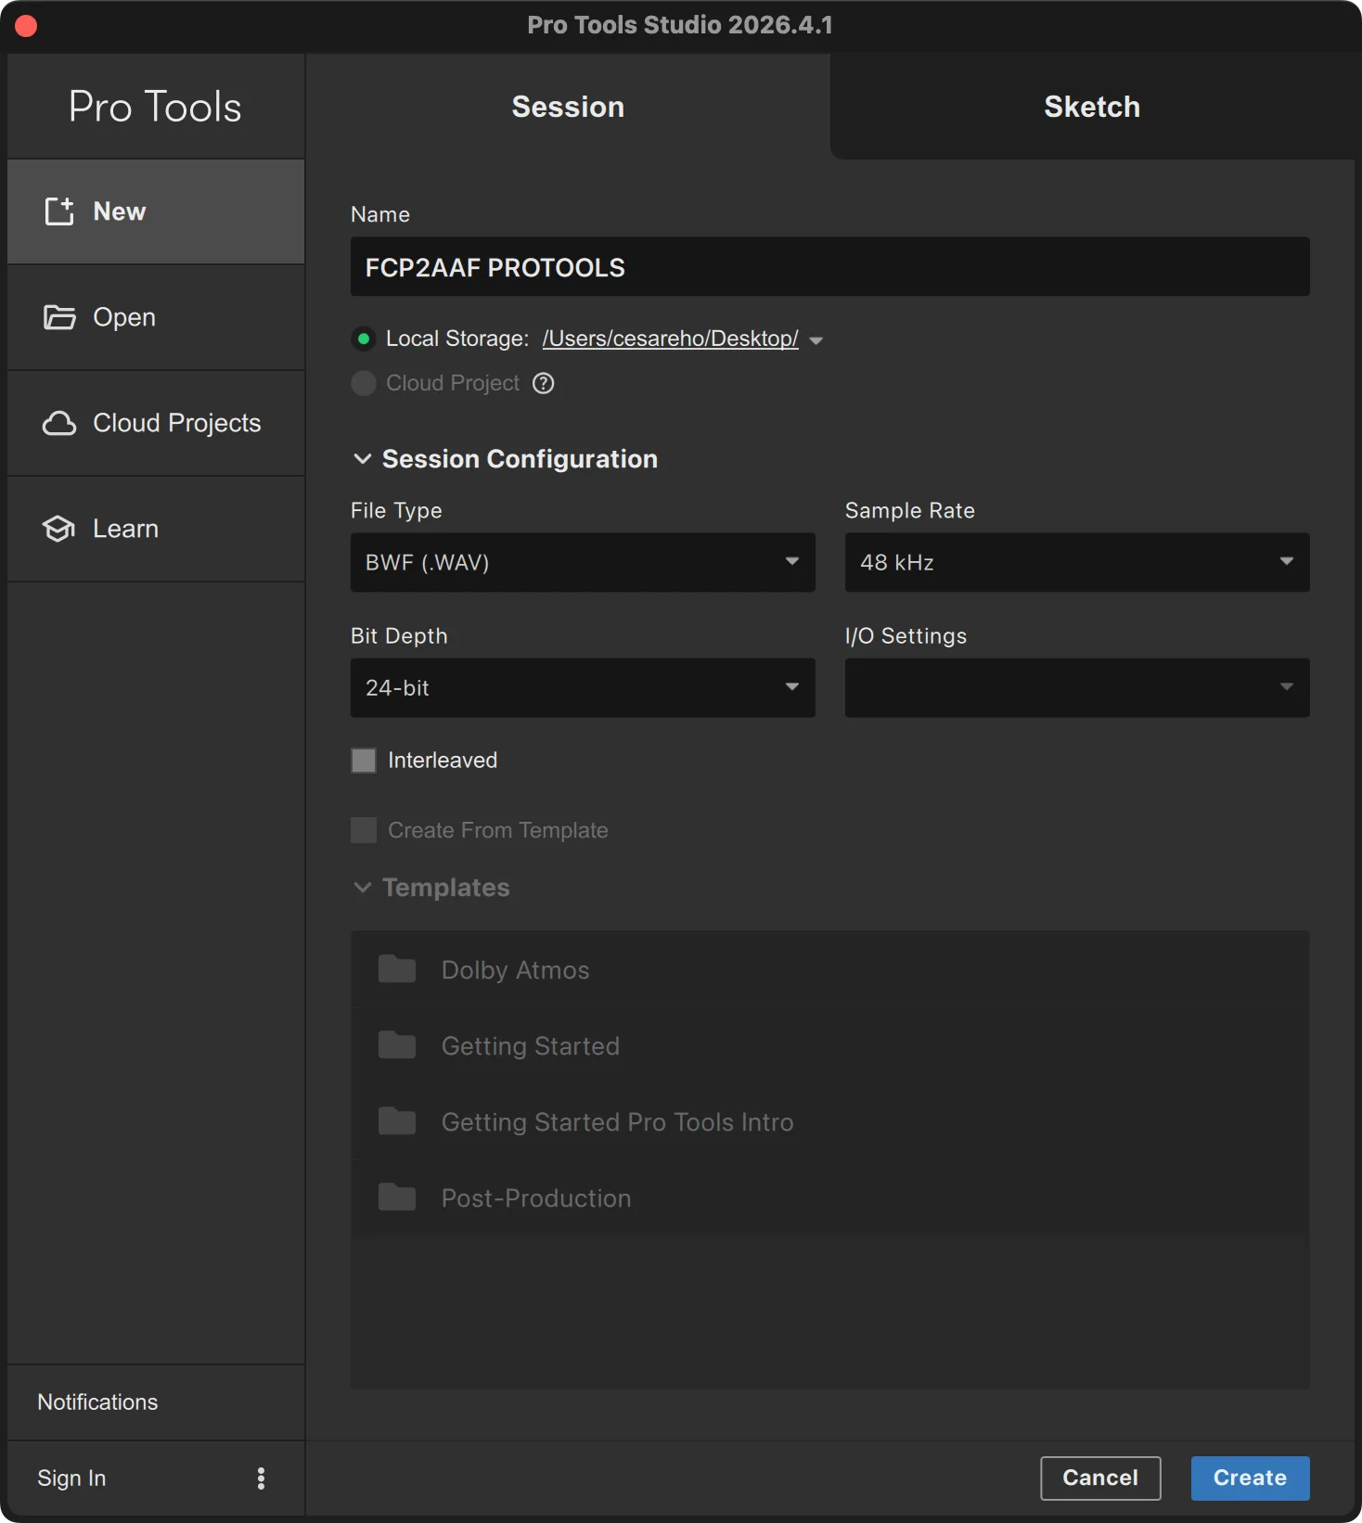Image resolution: width=1362 pixels, height=1523 pixels.
Task: Open the Bit Depth dropdown
Action: coord(583,687)
